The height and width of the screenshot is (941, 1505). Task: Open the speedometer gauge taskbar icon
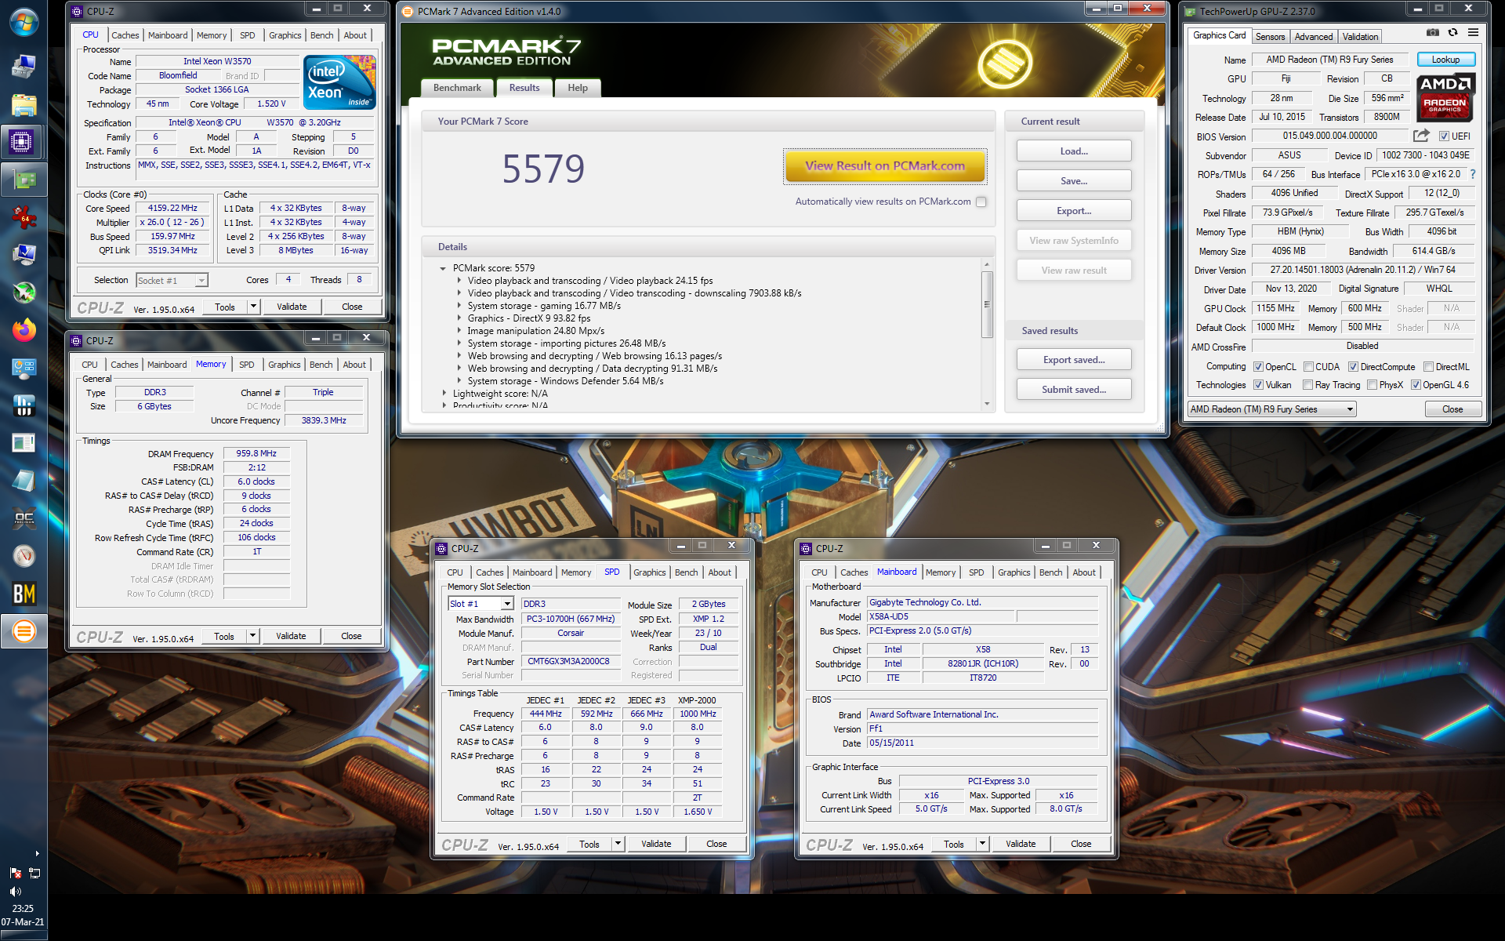(x=24, y=556)
